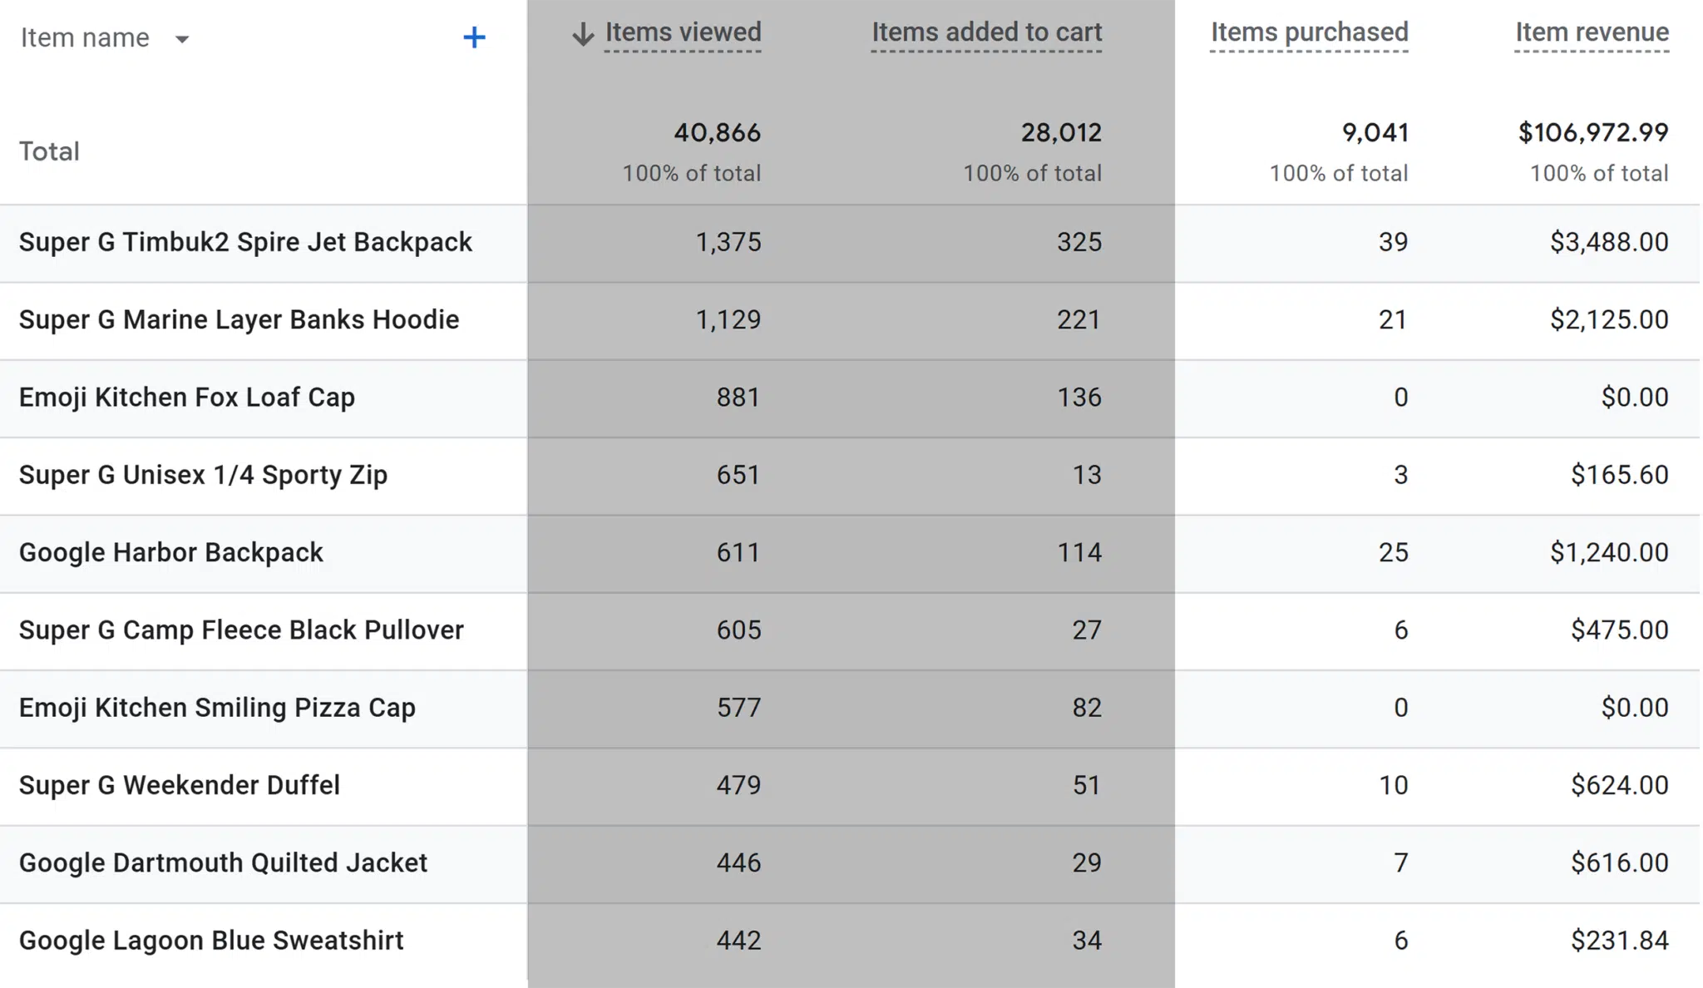Image resolution: width=1703 pixels, height=988 pixels.
Task: Select the Super G Marine Layer Banks Hoodie row
Action: (239, 319)
